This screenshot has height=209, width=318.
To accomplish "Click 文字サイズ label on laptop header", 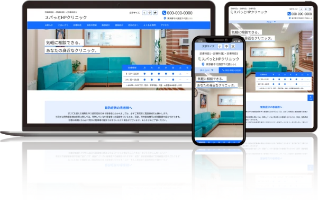I will 134,13.
